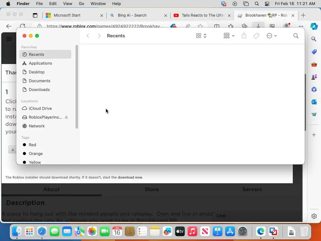Open the Go menu
This screenshot has width=321, height=241.
coord(82,4)
